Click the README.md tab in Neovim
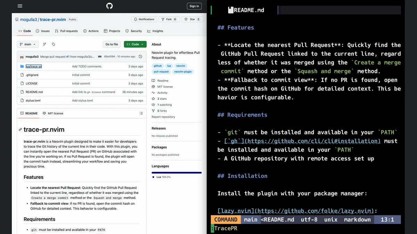Screen dimensions: 417x234 tap(246, 10)
